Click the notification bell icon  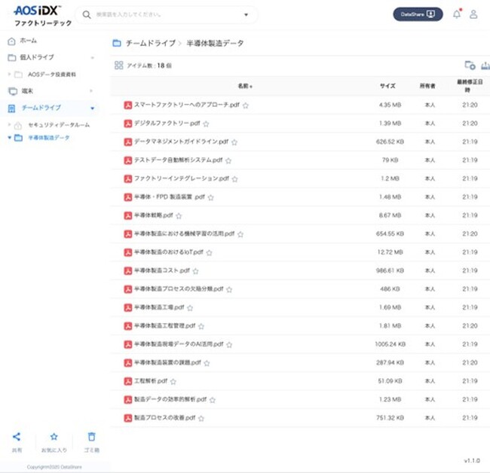click(x=455, y=14)
